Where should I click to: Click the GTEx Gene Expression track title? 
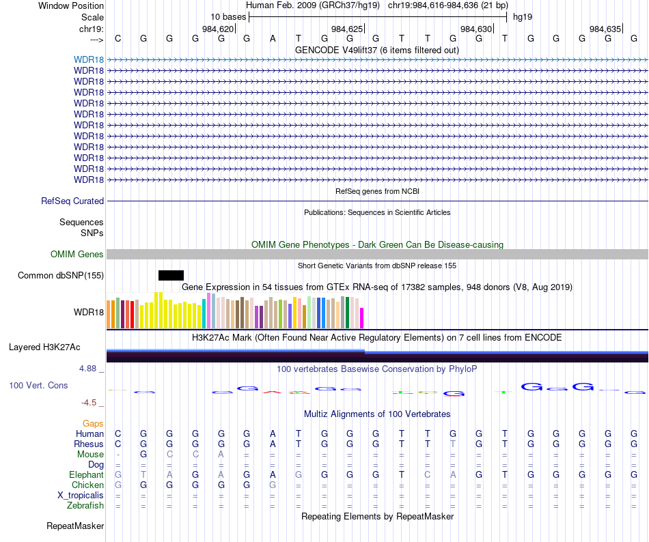click(377, 287)
